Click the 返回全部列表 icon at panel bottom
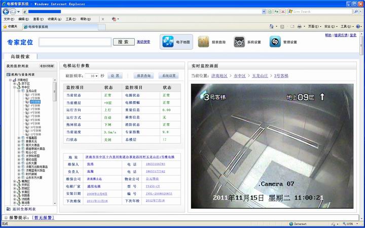The height and width of the screenshot is (228, 365). (x=9, y=209)
